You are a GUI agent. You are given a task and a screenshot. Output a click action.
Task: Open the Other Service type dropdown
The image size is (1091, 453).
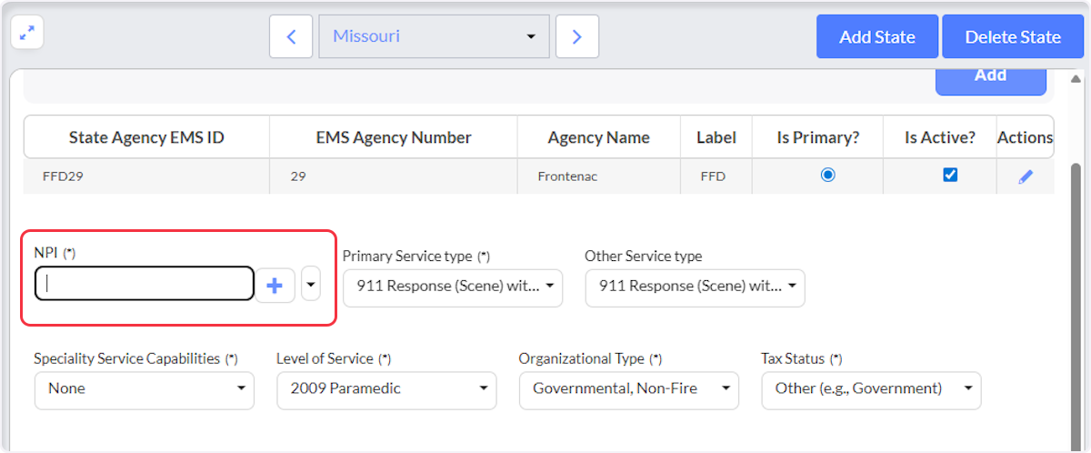coord(695,287)
